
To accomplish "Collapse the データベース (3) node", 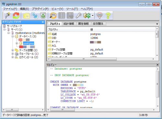I will point(13,36).
